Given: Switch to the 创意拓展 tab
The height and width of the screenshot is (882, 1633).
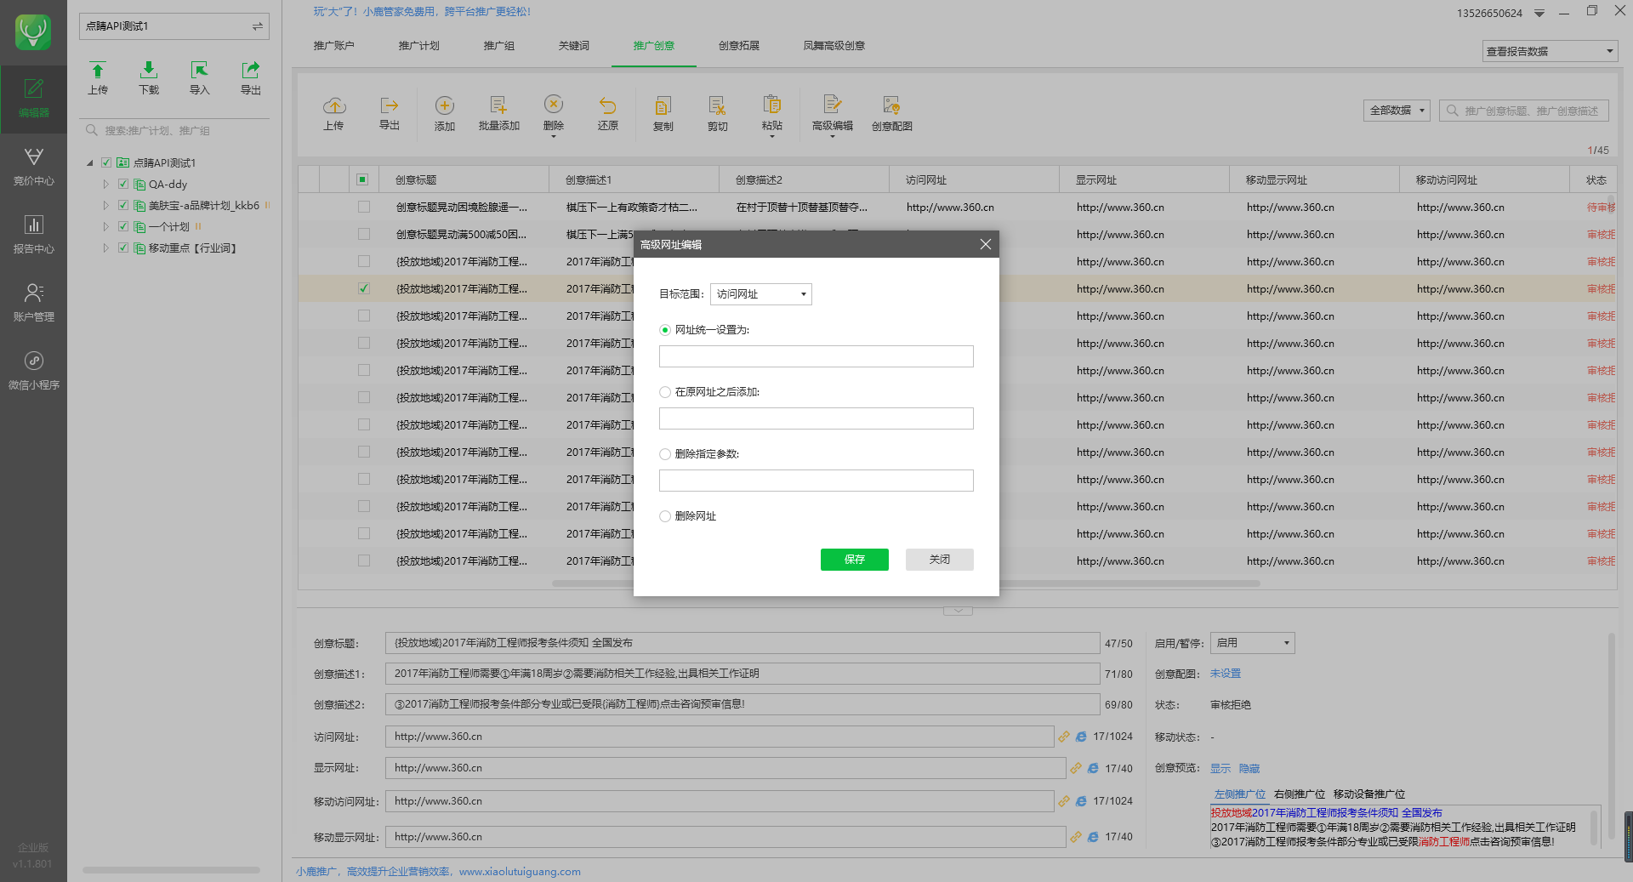Looking at the screenshot, I should [x=738, y=46].
